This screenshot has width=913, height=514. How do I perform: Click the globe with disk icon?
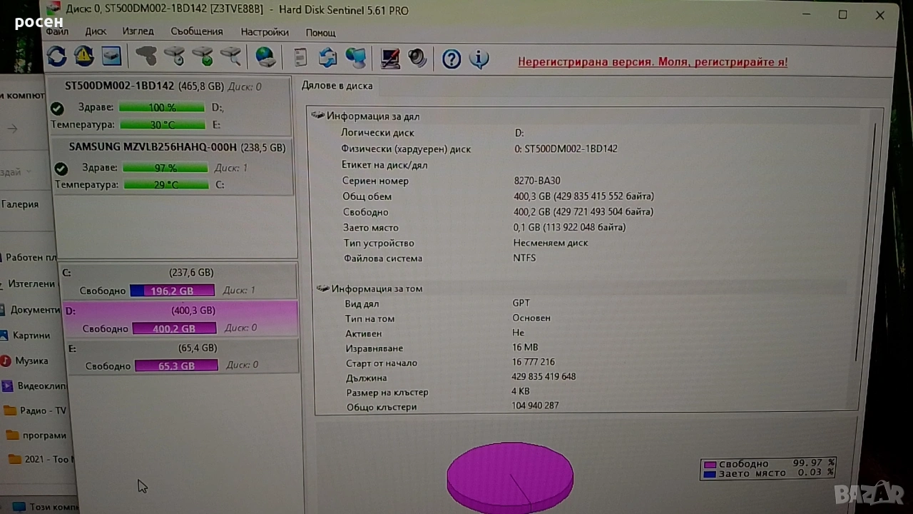click(x=265, y=57)
